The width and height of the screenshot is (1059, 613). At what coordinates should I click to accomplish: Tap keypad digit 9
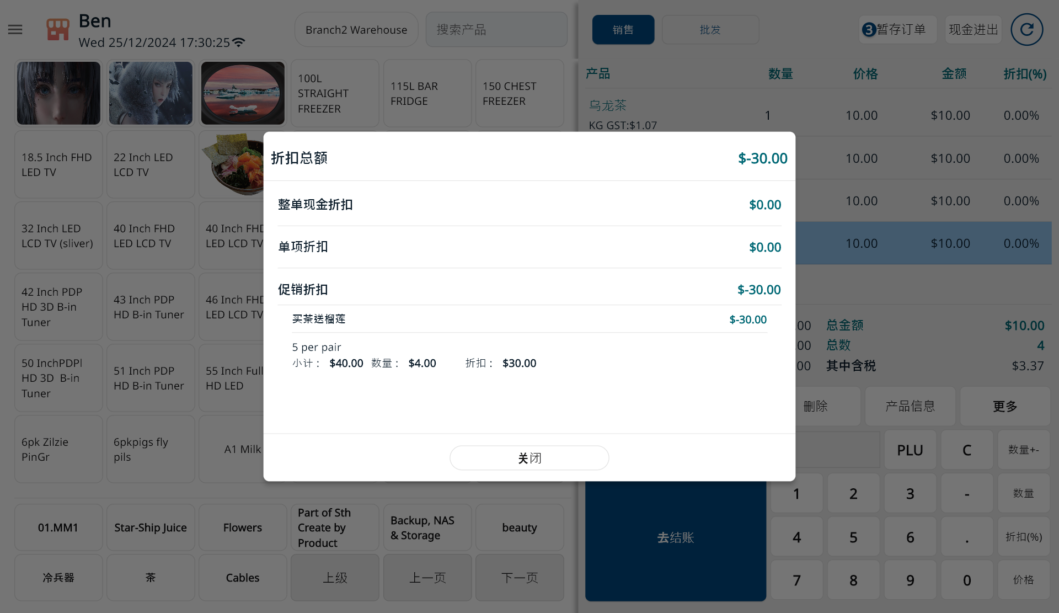coord(910,580)
